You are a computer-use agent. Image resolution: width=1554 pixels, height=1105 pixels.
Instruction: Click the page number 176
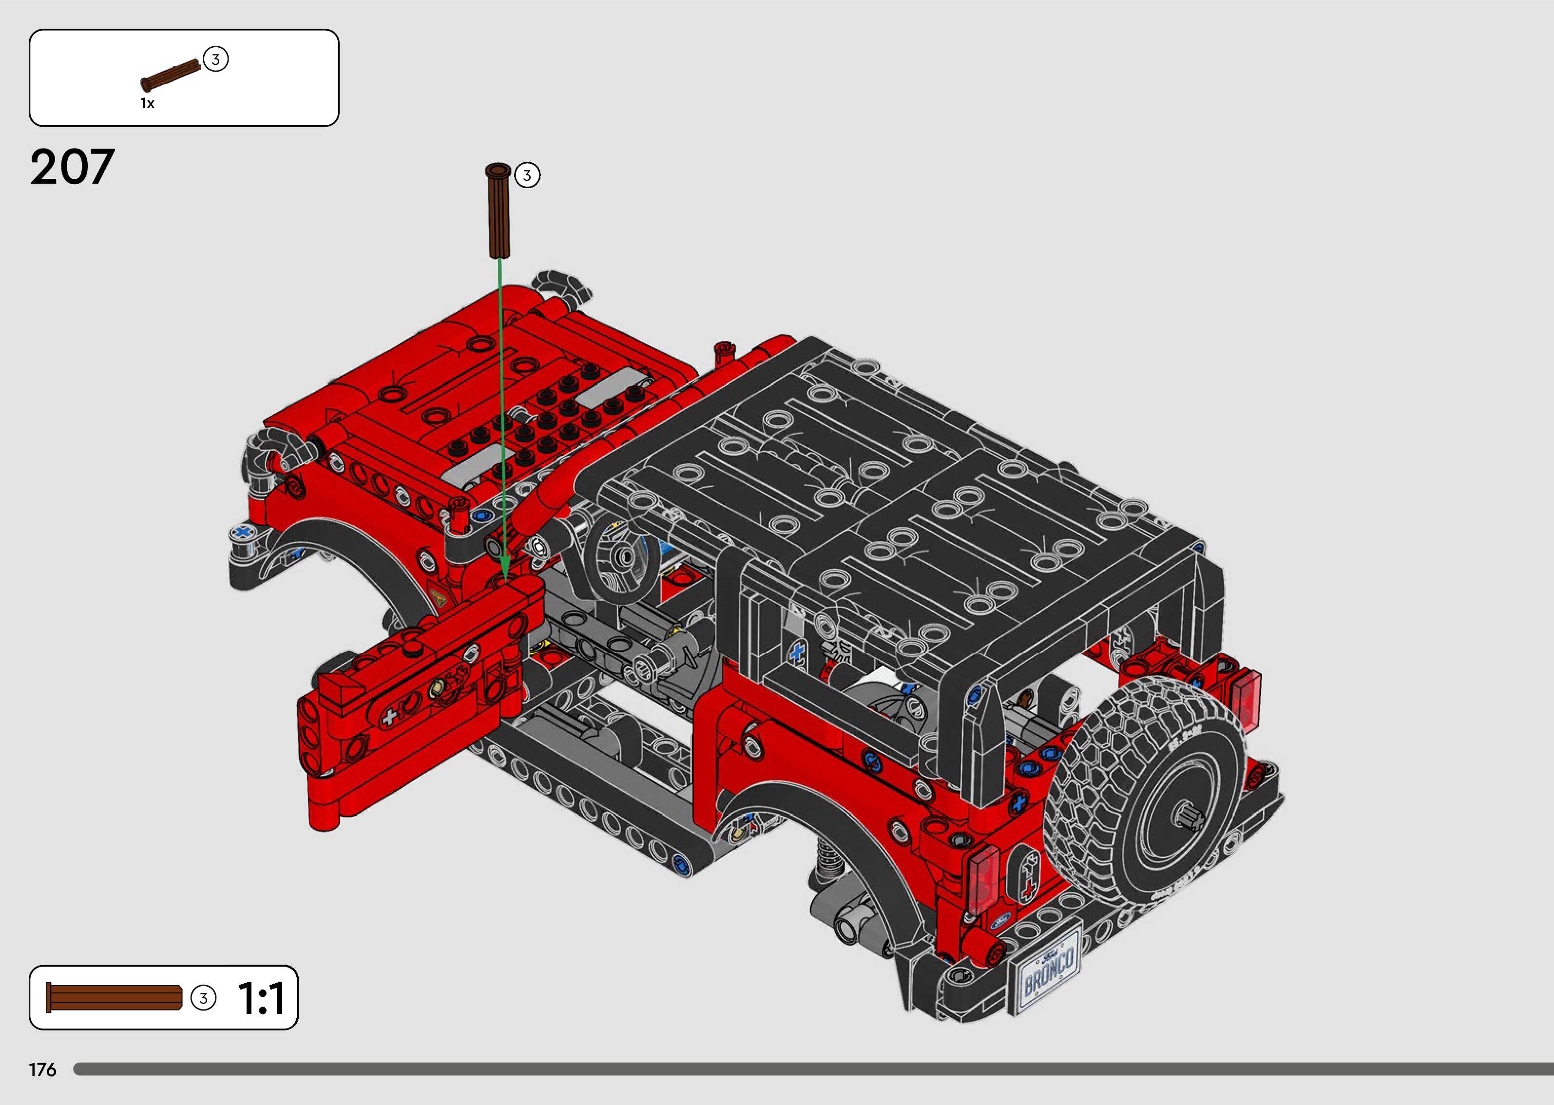pyautogui.click(x=42, y=1070)
